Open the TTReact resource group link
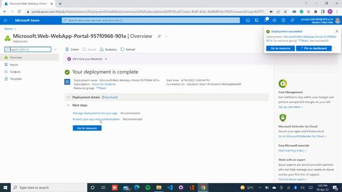The width and height of the screenshot is (342, 192). 101,88
